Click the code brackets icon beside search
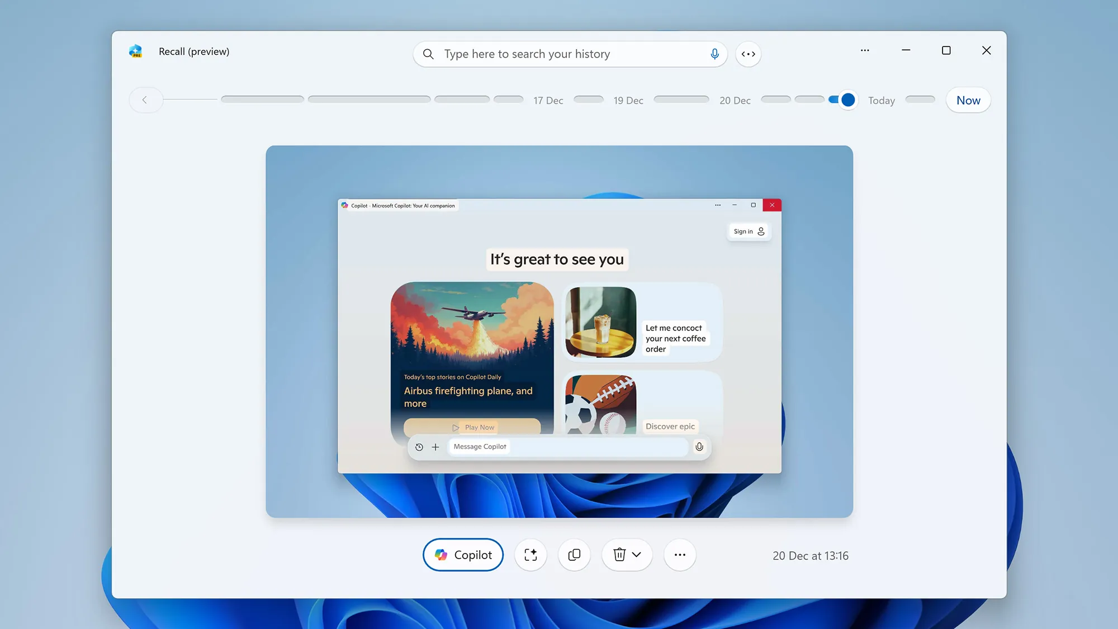Image resolution: width=1118 pixels, height=629 pixels. coord(748,54)
